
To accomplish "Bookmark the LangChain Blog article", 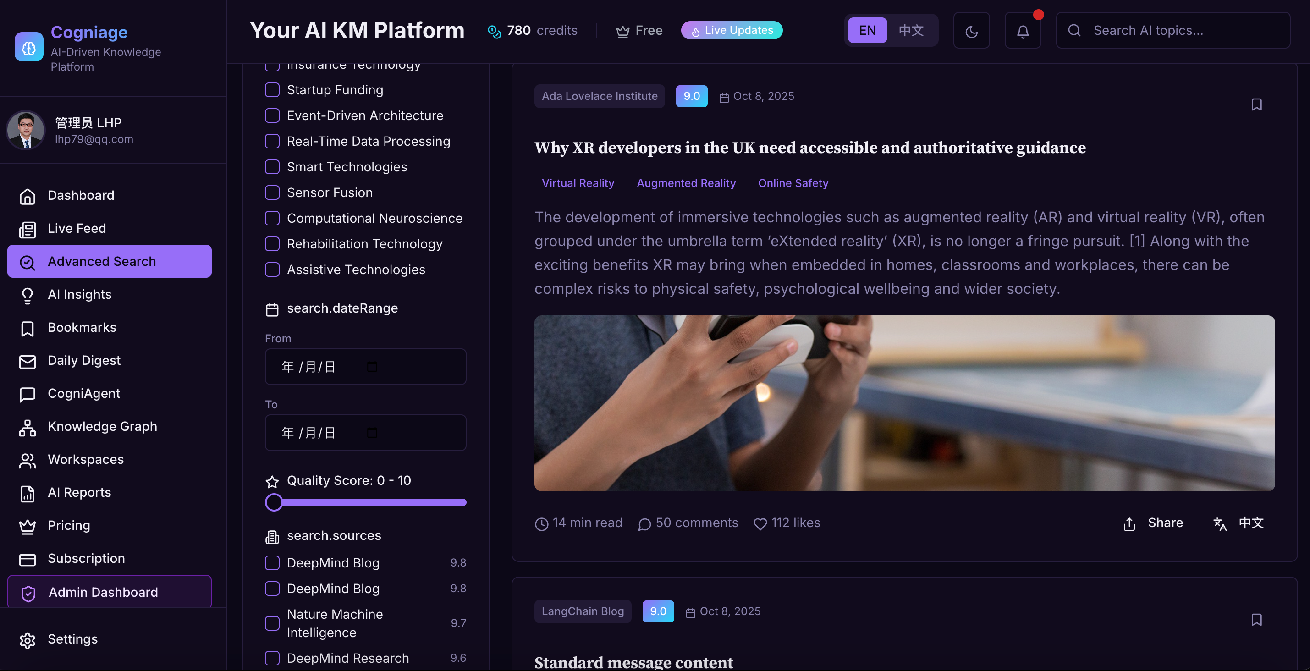I will (x=1256, y=619).
